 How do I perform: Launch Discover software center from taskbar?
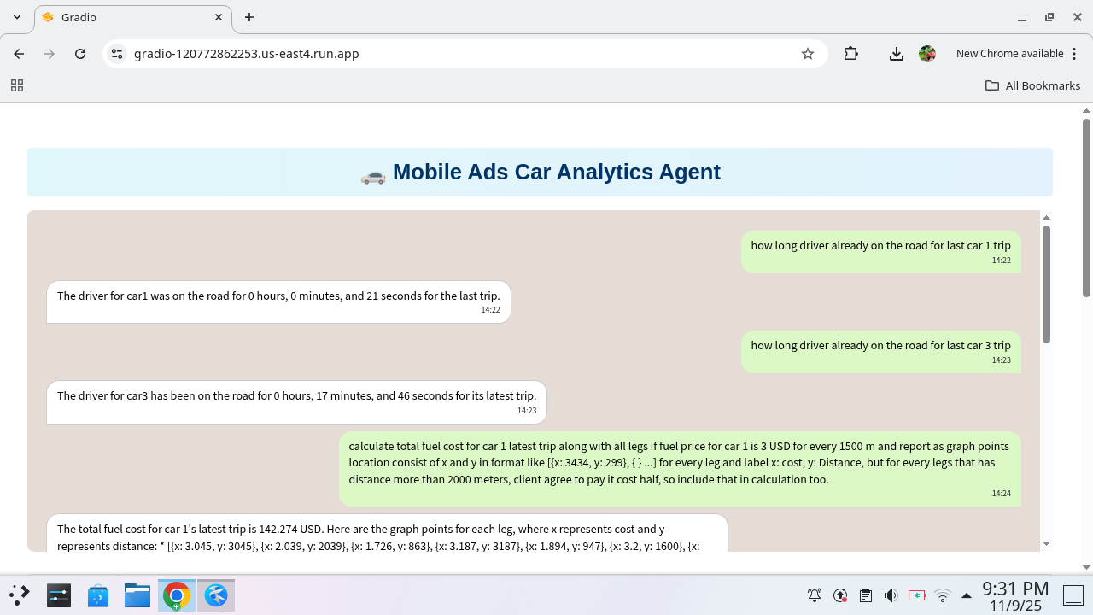pos(98,594)
